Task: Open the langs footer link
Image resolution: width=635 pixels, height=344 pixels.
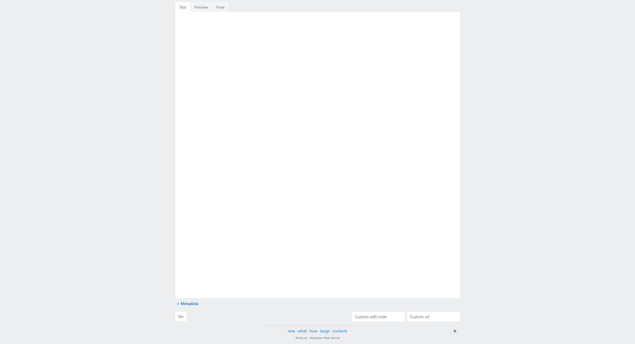Action: tap(325, 331)
